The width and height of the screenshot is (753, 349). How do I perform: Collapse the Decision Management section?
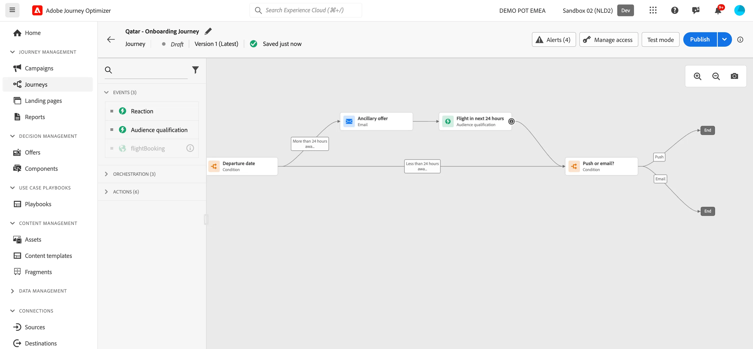(x=12, y=136)
